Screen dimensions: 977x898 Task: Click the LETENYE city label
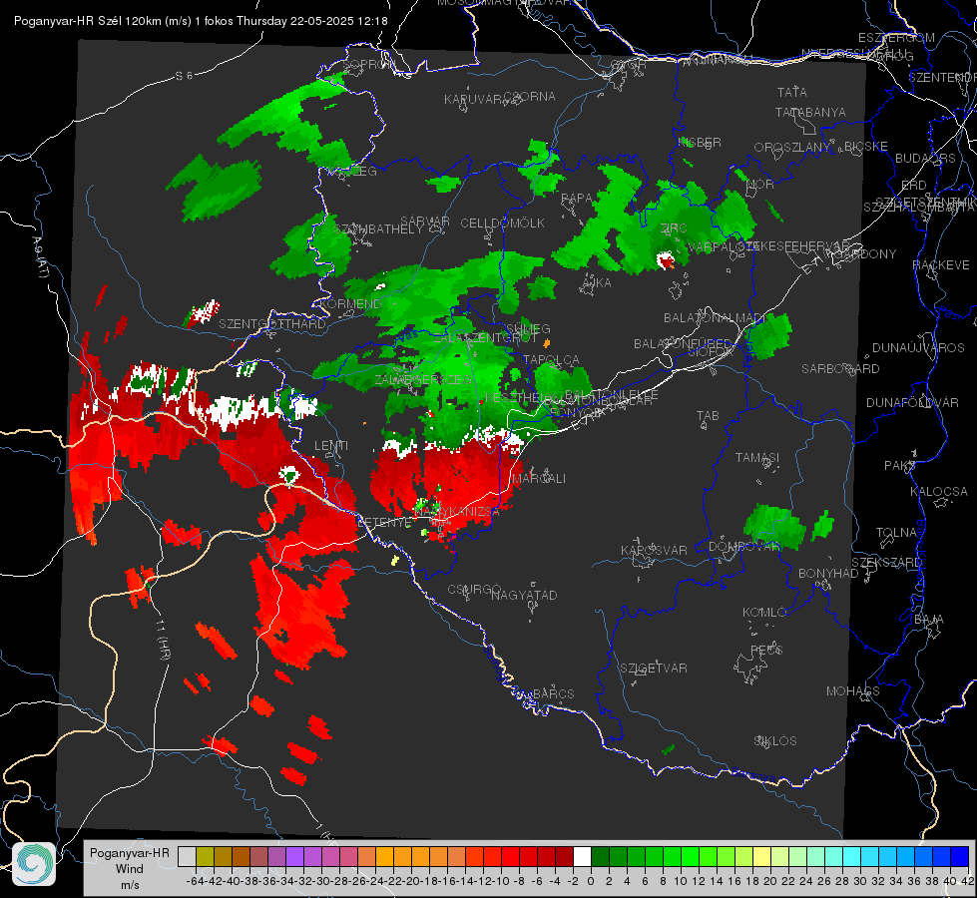384,523
